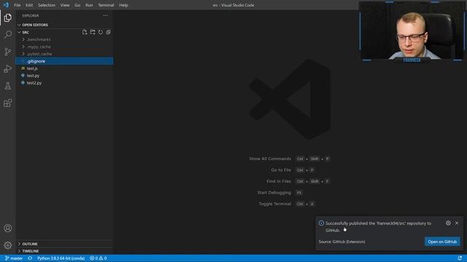The image size is (467, 262).
Task: Click the synchronize changes icon in status bar
Action: point(30,258)
